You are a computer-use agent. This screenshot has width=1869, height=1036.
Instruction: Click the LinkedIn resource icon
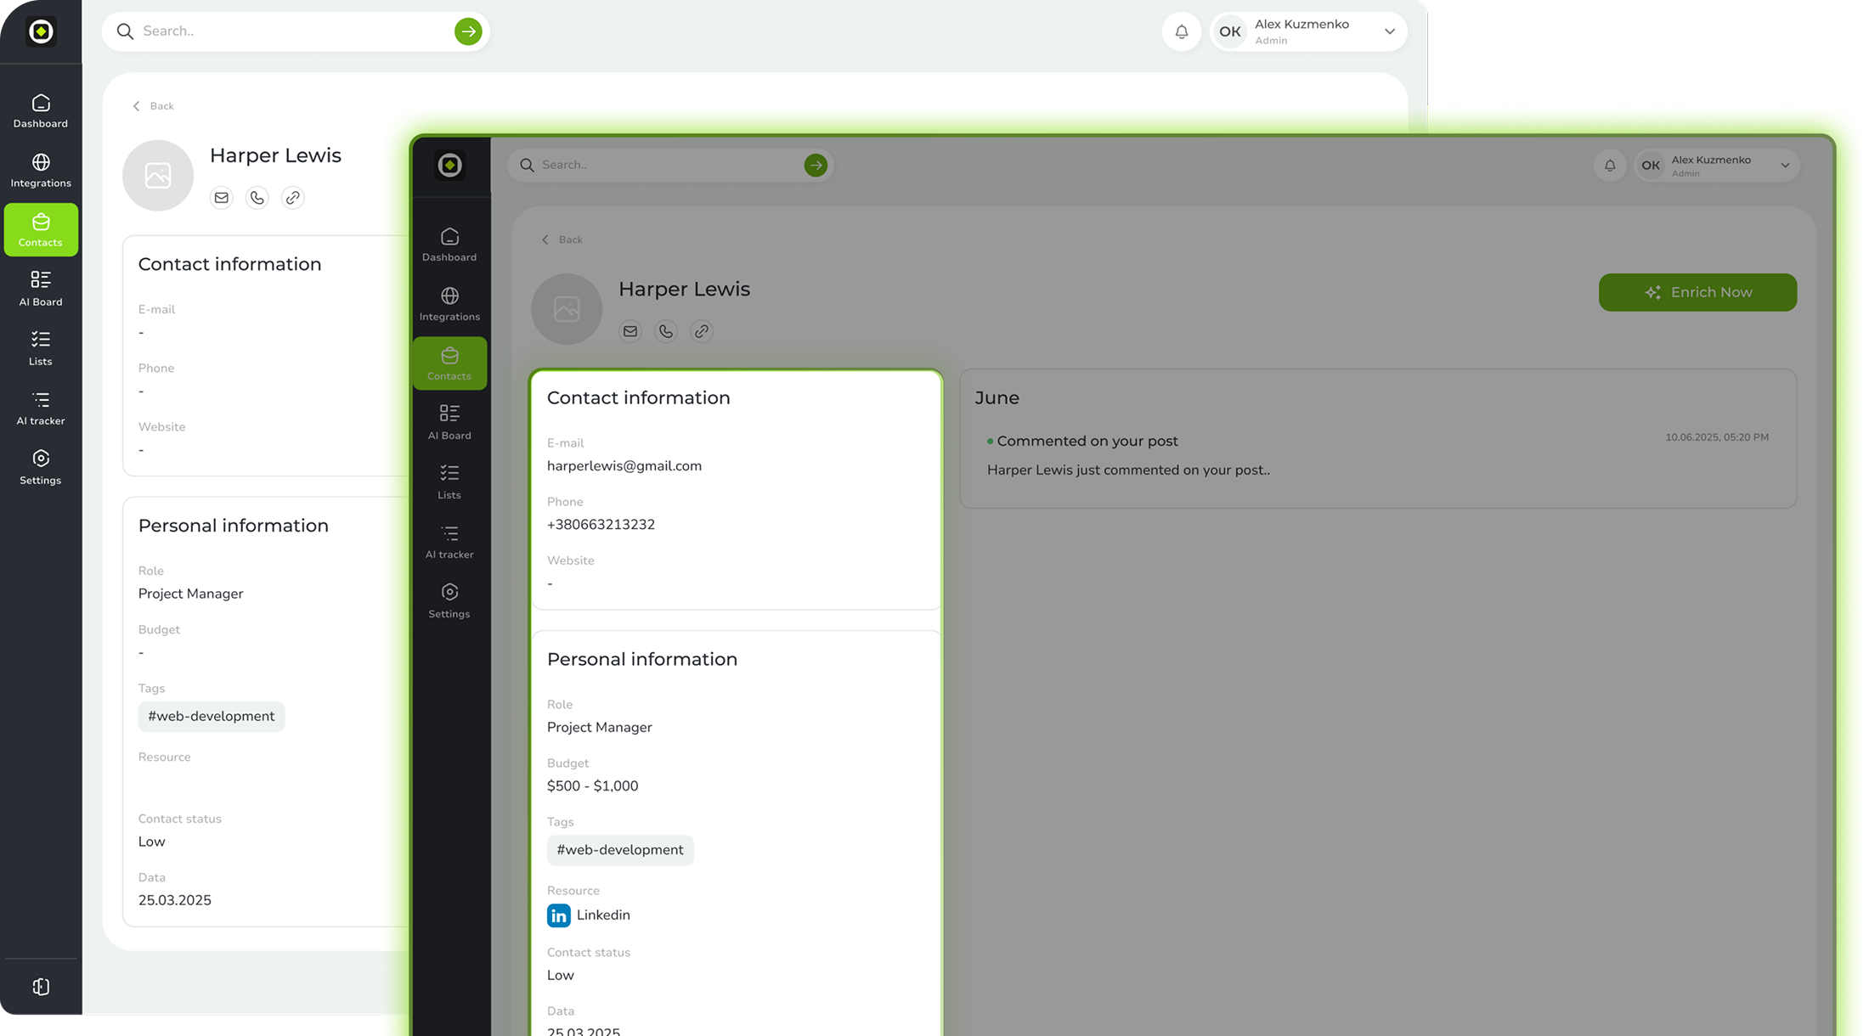[559, 915]
